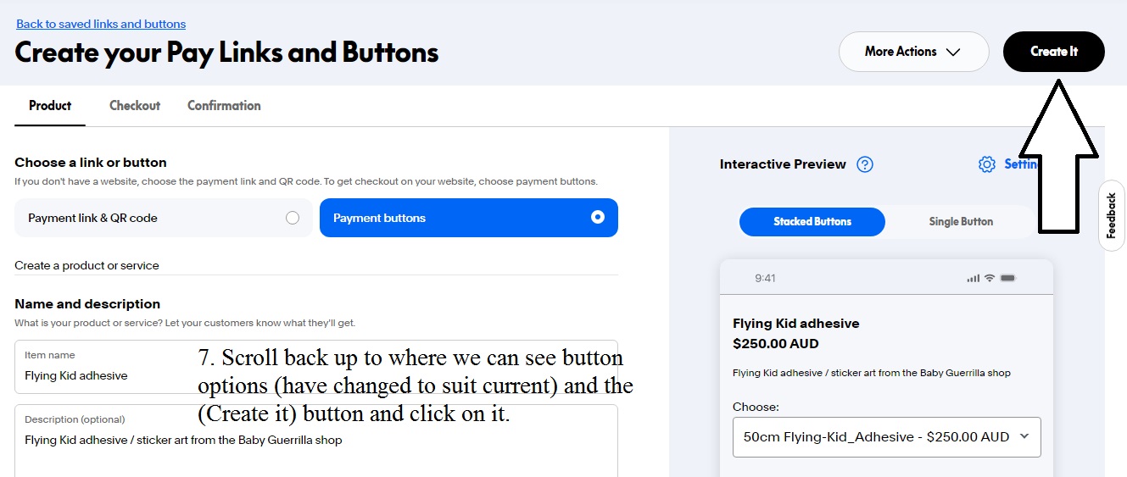Expand the 50cm Flying-Kid_Adhesive choice dropdown

point(887,437)
